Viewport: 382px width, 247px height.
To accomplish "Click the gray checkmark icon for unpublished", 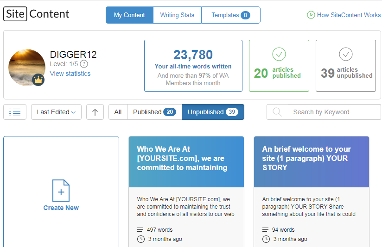I will coord(346,54).
